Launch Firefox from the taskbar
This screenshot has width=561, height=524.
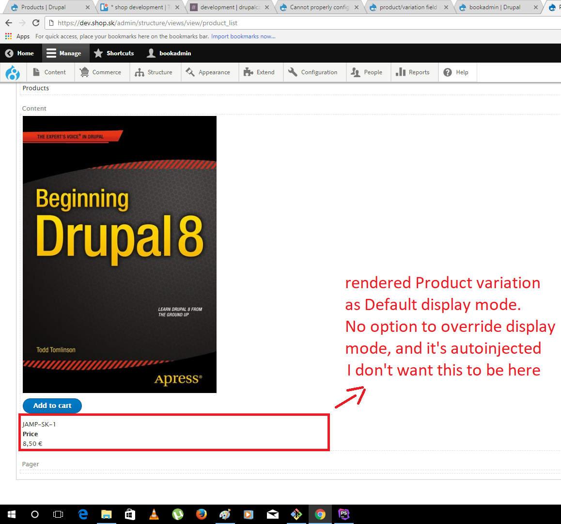point(201,514)
